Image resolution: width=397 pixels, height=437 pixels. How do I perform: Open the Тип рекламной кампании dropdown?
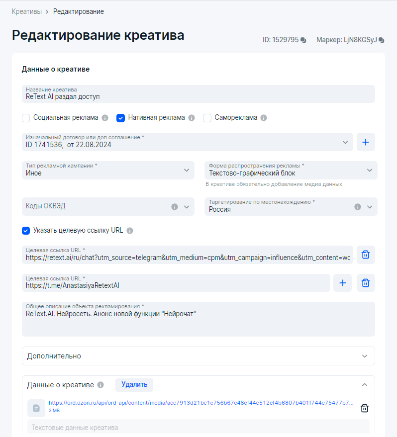click(x=108, y=170)
